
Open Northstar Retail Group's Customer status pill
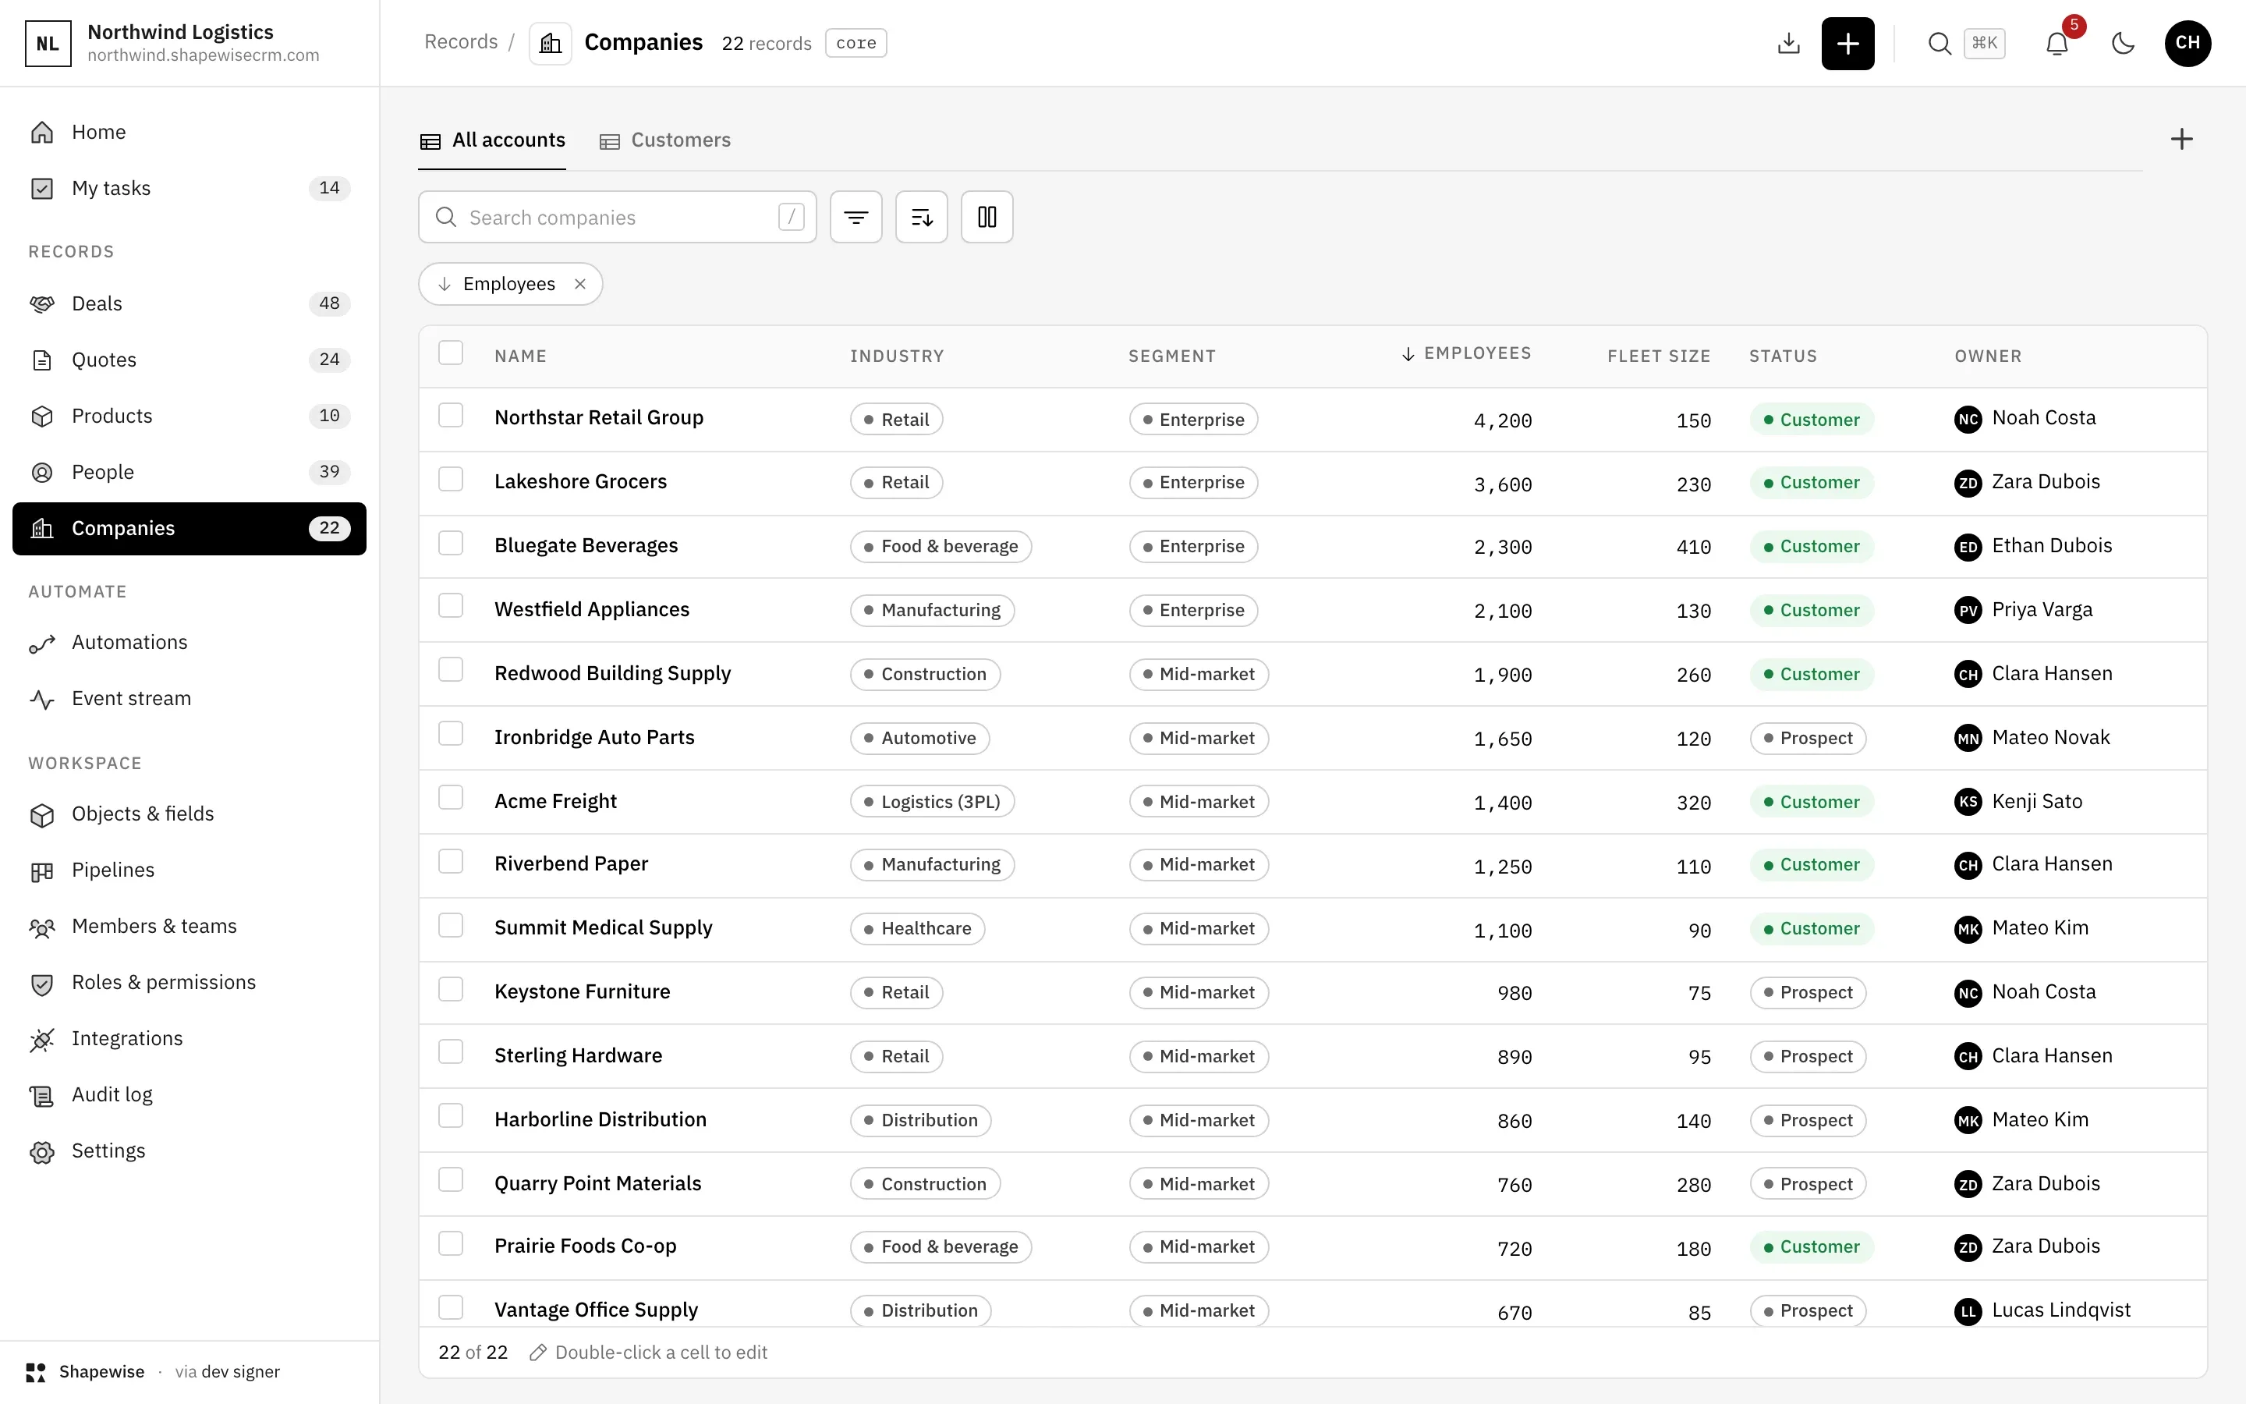pyautogui.click(x=1812, y=420)
